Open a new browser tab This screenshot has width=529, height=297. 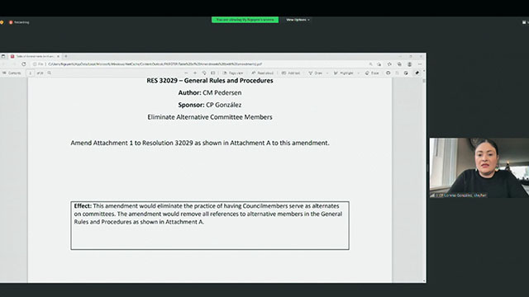66,56
